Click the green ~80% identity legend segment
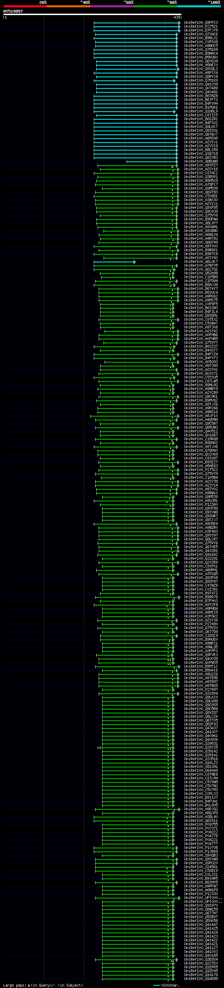This screenshot has width=224, height=988. 155,6
